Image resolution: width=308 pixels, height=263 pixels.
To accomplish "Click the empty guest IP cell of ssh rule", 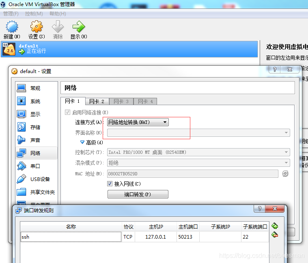I will coord(220,237).
